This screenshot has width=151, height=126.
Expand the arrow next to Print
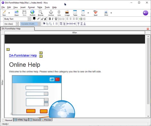[x=111, y=13]
